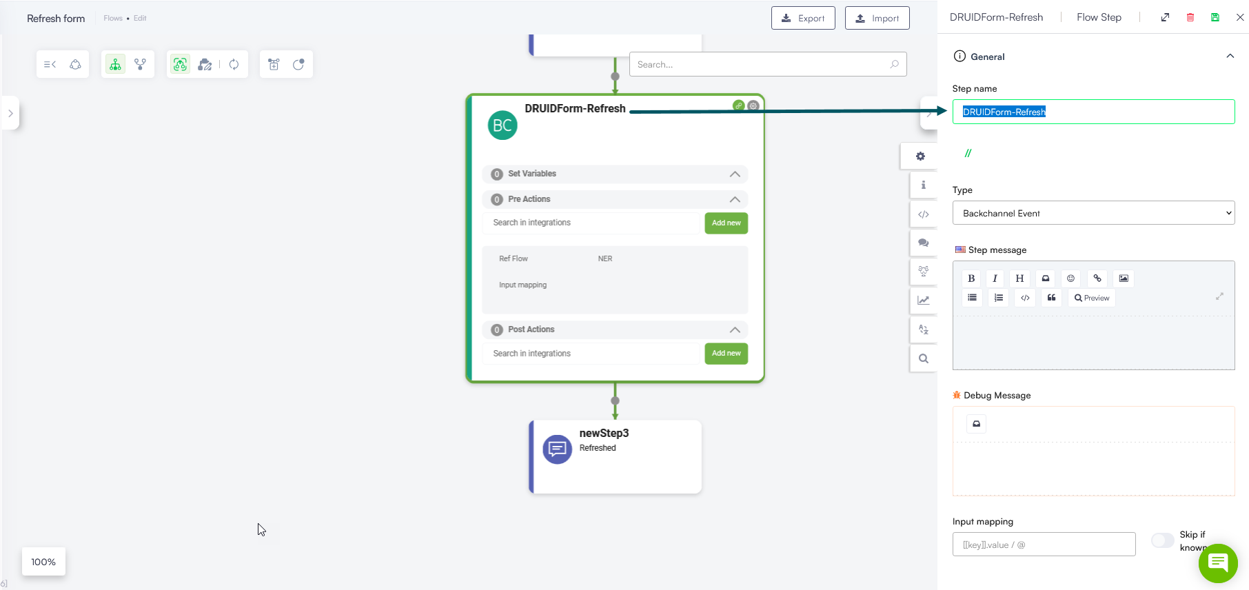
Task: Click the Bold formatting button
Action: [x=971, y=278]
